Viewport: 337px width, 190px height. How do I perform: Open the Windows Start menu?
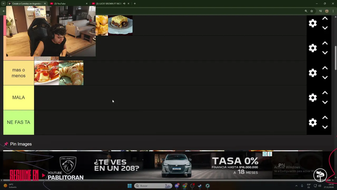click(x=130, y=186)
